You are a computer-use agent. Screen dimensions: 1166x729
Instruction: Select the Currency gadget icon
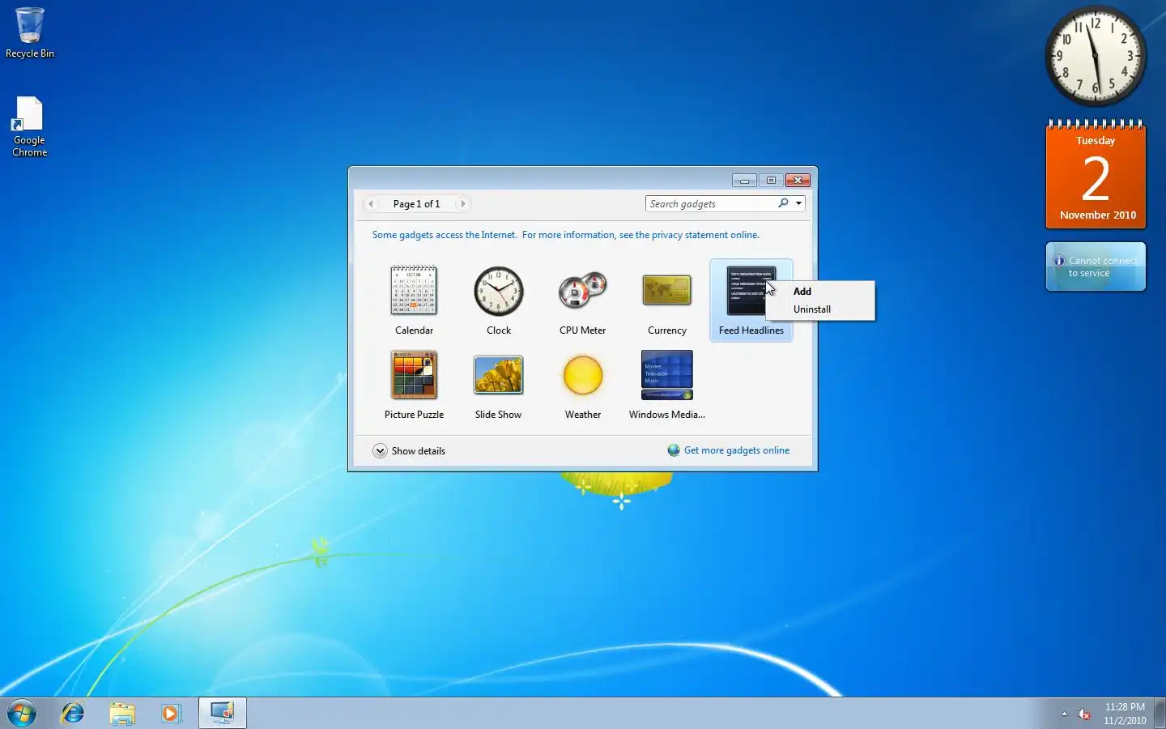tap(667, 290)
